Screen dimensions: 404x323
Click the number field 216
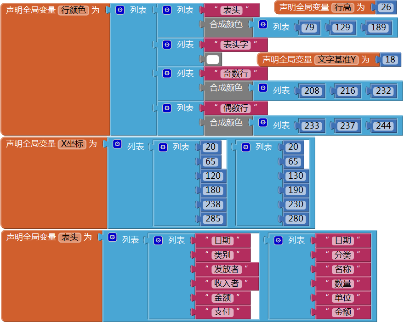click(347, 91)
